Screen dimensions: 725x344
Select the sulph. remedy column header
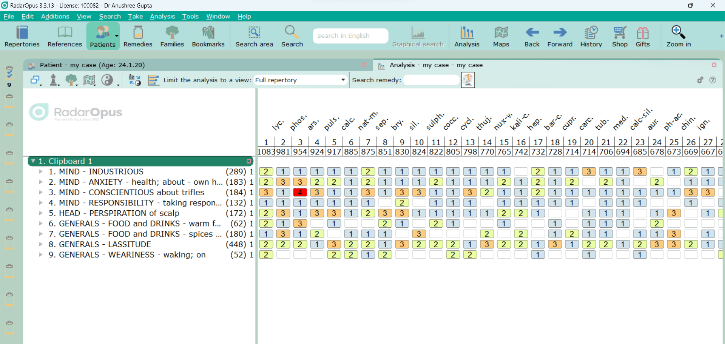pyautogui.click(x=435, y=122)
